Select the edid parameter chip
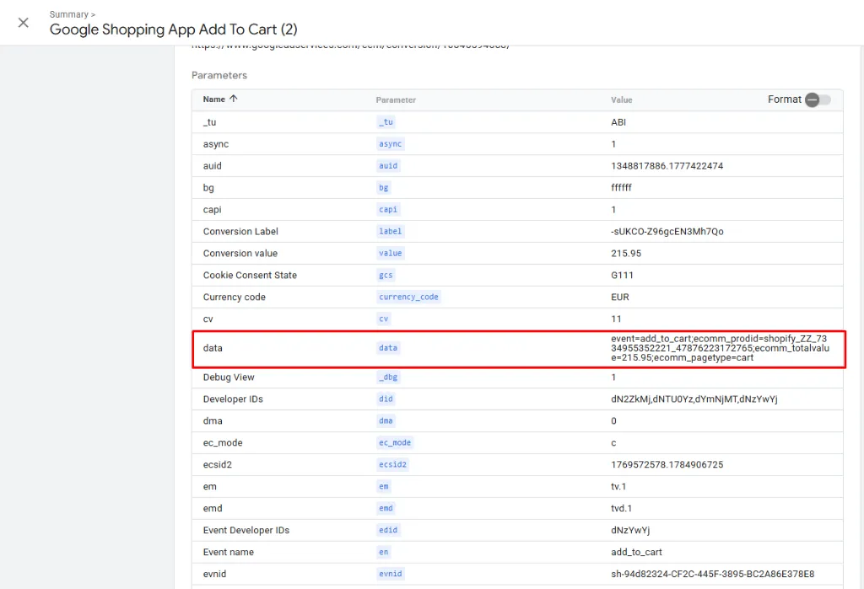864x589 pixels. 388,530
